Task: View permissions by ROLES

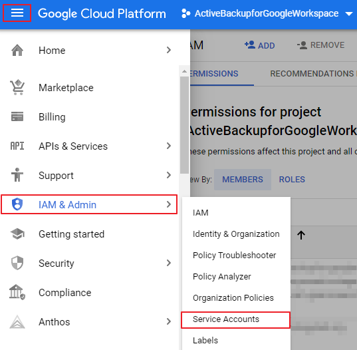Action: click(x=292, y=180)
